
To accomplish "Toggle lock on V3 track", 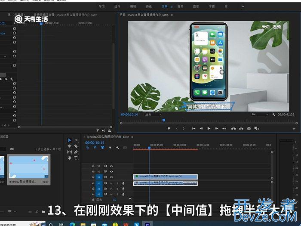I will coord(93,166).
